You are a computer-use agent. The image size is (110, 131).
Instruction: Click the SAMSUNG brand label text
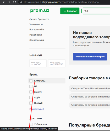(x=40, y=81)
